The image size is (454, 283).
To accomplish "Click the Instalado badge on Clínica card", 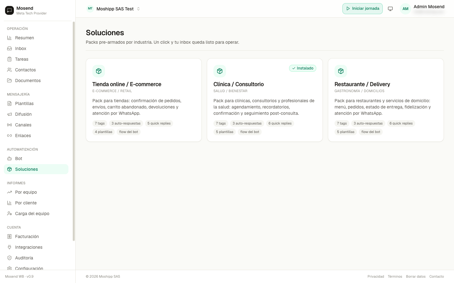I will (303, 68).
